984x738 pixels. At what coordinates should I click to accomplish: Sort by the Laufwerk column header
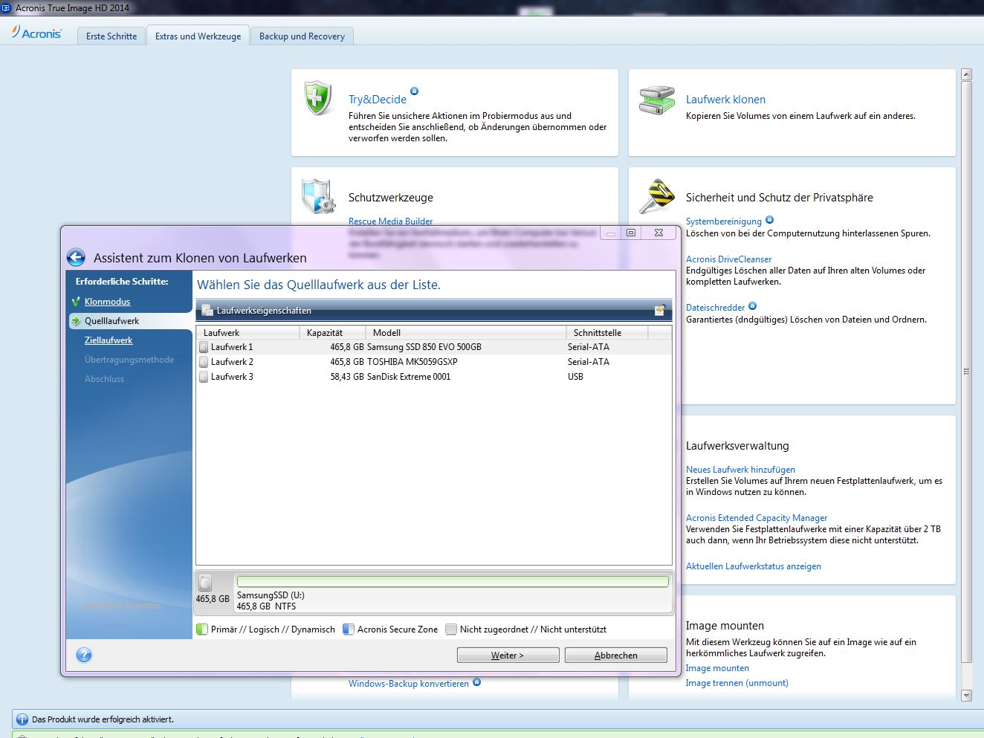(x=247, y=333)
